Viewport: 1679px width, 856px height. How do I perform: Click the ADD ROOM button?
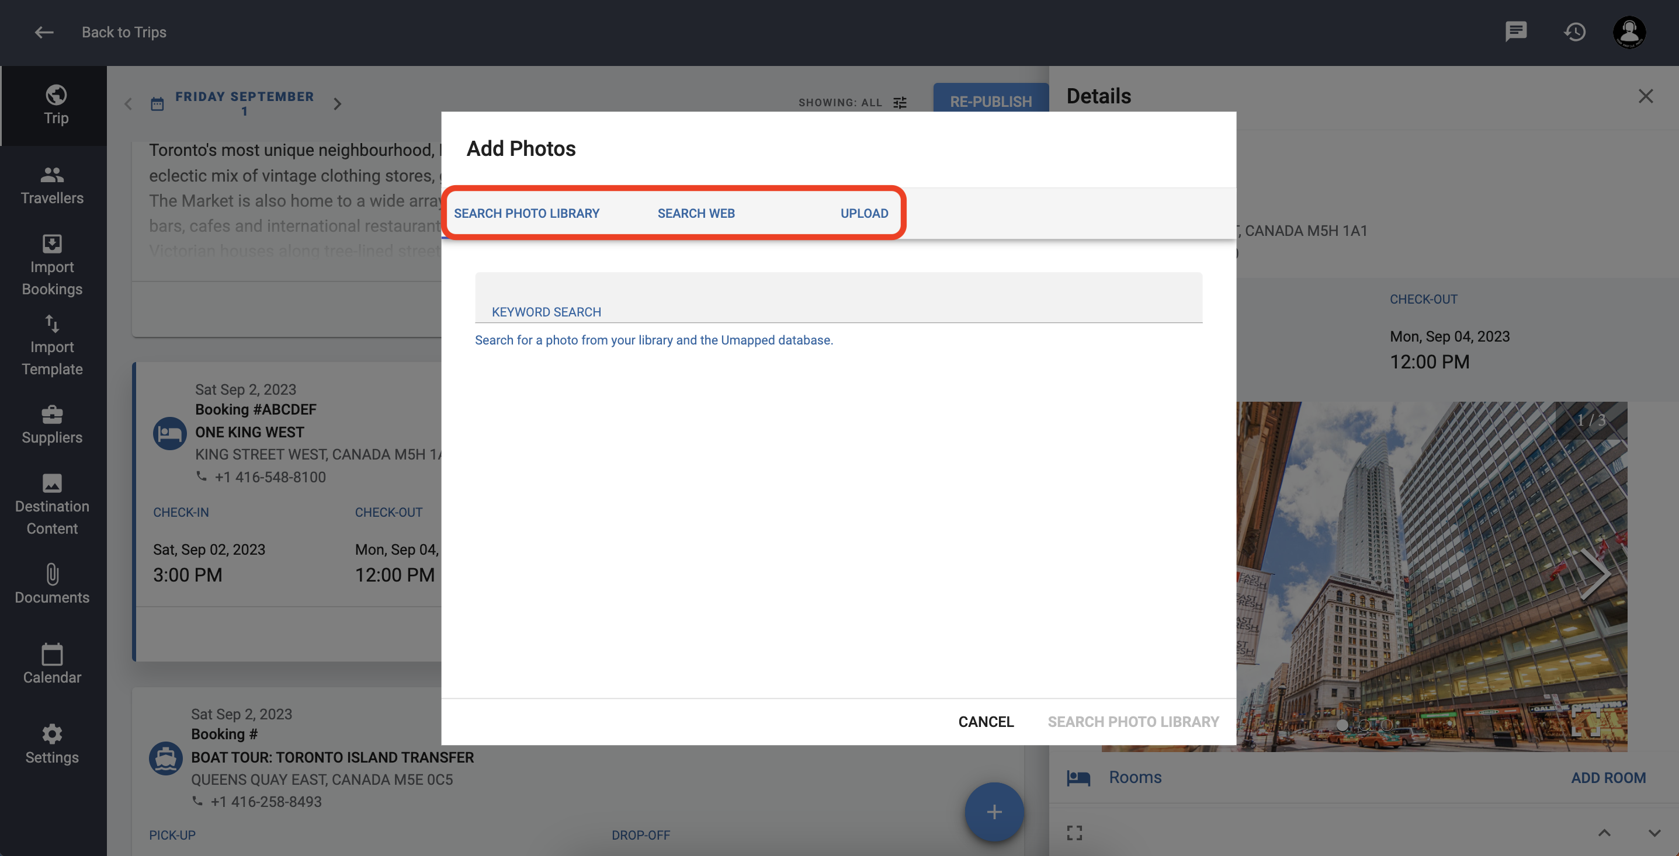pyautogui.click(x=1608, y=778)
